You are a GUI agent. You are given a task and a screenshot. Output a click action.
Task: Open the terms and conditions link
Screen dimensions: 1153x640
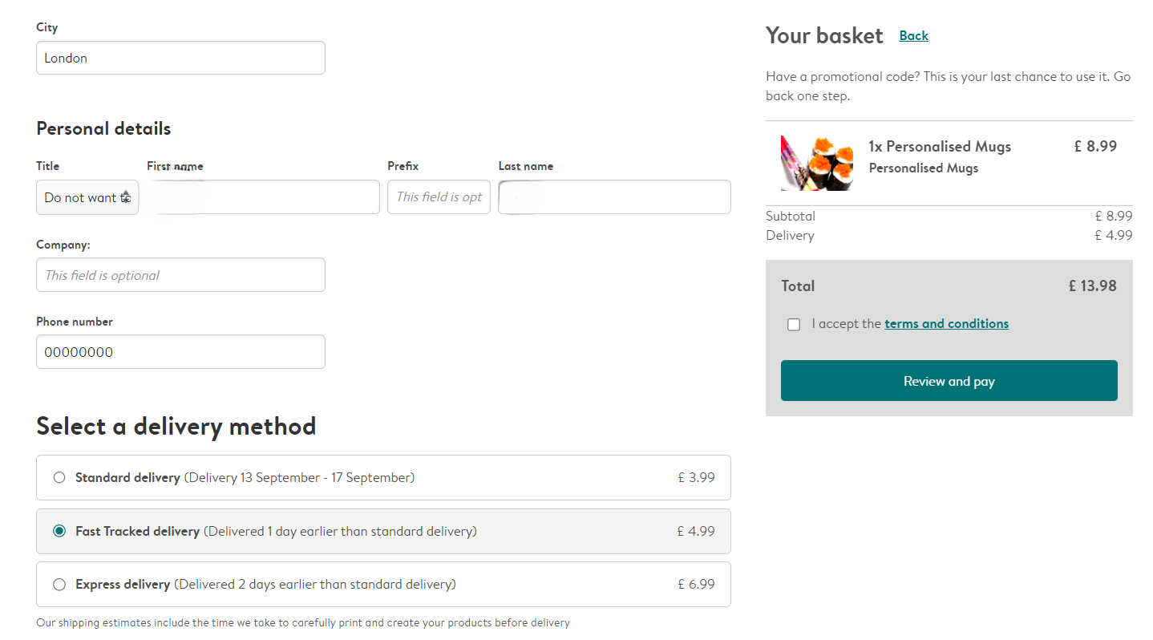946,324
